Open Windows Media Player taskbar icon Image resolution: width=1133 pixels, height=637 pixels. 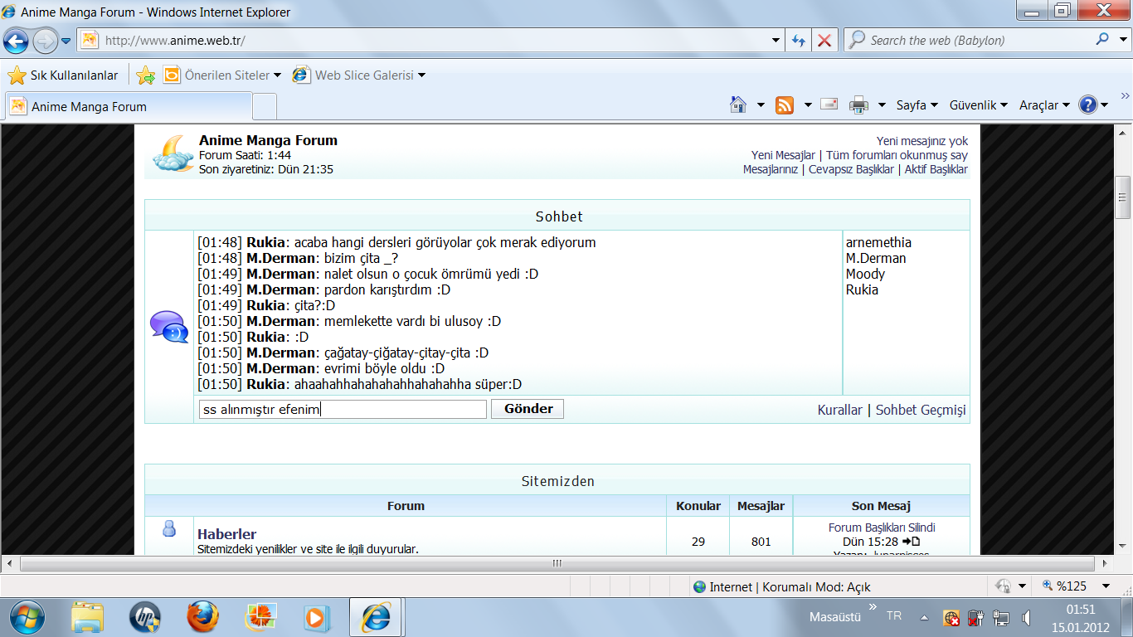[317, 618]
